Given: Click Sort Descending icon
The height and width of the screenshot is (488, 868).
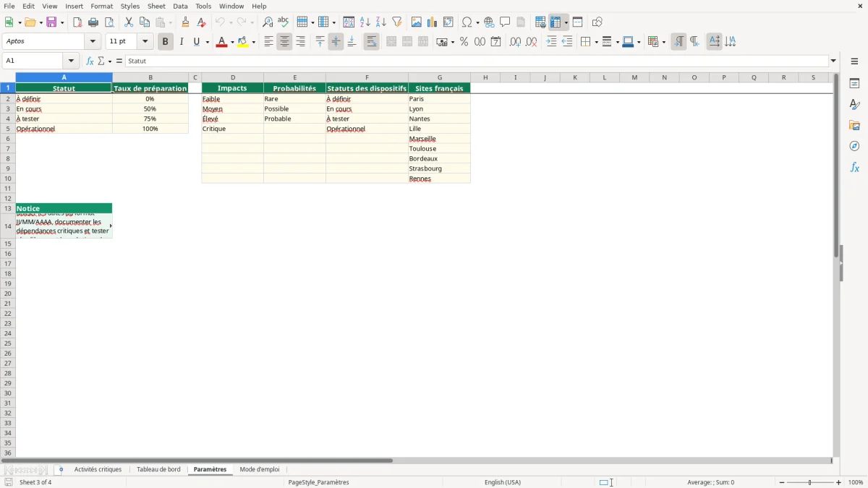Looking at the screenshot, I should (x=381, y=22).
